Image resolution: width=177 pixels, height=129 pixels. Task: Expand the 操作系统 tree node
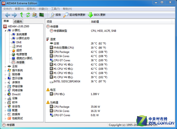click(x=5, y=70)
